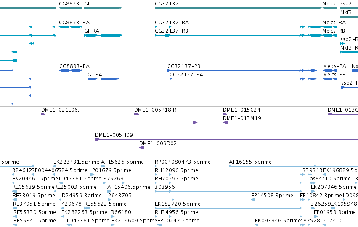Click the Gl-RA transcript feature
This screenshot has width=358, height=227.
[x=103, y=35]
